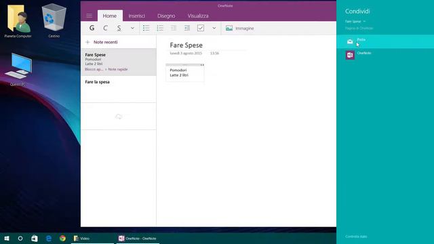
Task: Open the Disegno tab
Action: [166, 16]
